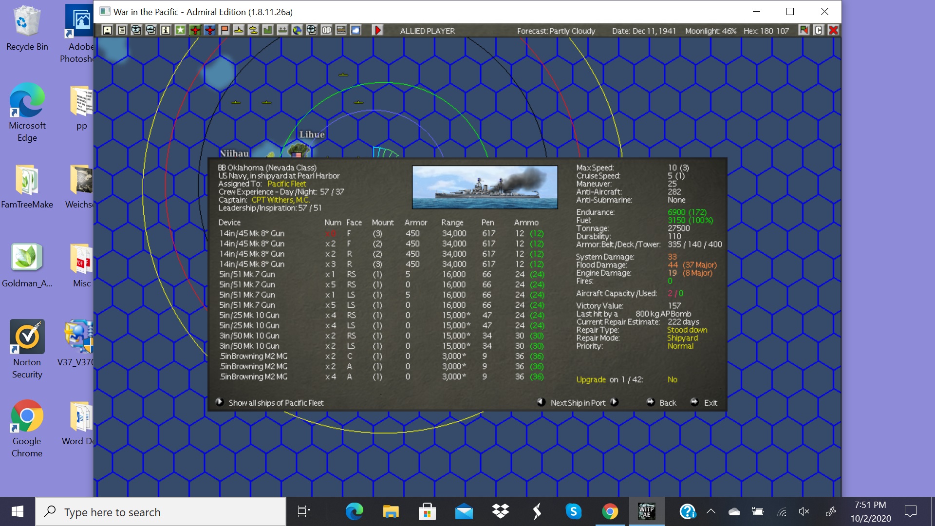The width and height of the screenshot is (935, 526).
Task: Toggle Repair Priority 'Normal' setting
Action: (x=680, y=346)
